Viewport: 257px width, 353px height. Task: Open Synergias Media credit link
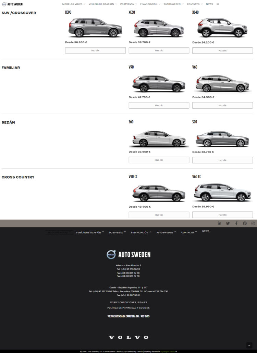click(x=168, y=351)
